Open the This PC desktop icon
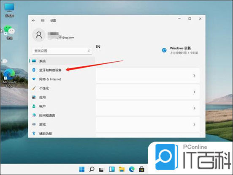 pos(9,10)
